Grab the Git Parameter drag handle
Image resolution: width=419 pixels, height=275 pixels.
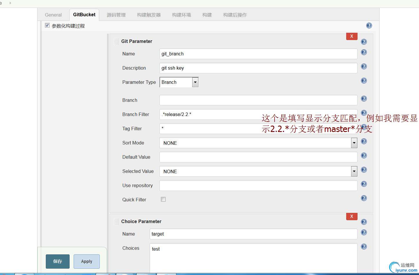coord(116,41)
